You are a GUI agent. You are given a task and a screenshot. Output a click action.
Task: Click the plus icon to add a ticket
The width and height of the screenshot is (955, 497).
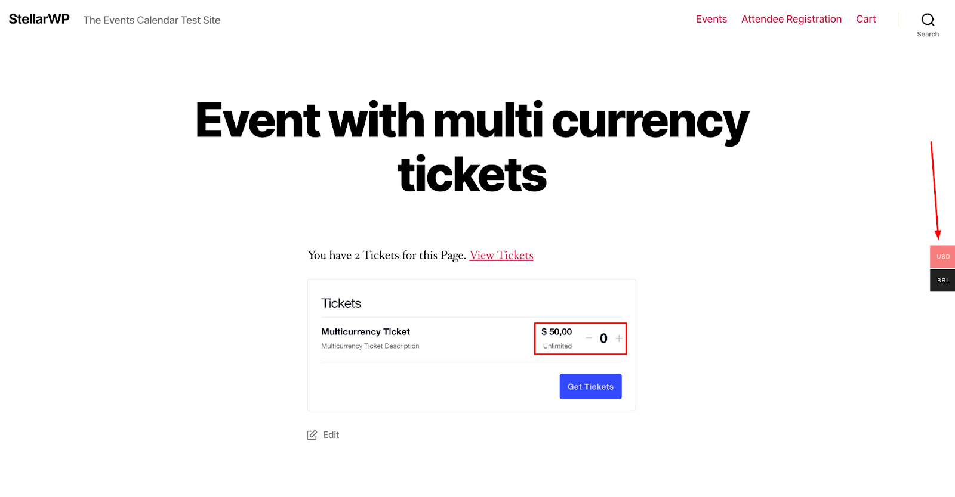[619, 338]
